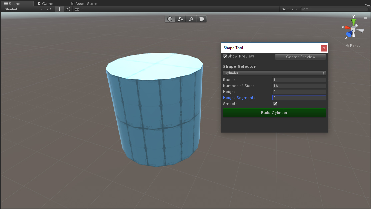Viewport: 371px width, 209px height.
Task: Click the Number of Sides input field
Action: point(299,86)
